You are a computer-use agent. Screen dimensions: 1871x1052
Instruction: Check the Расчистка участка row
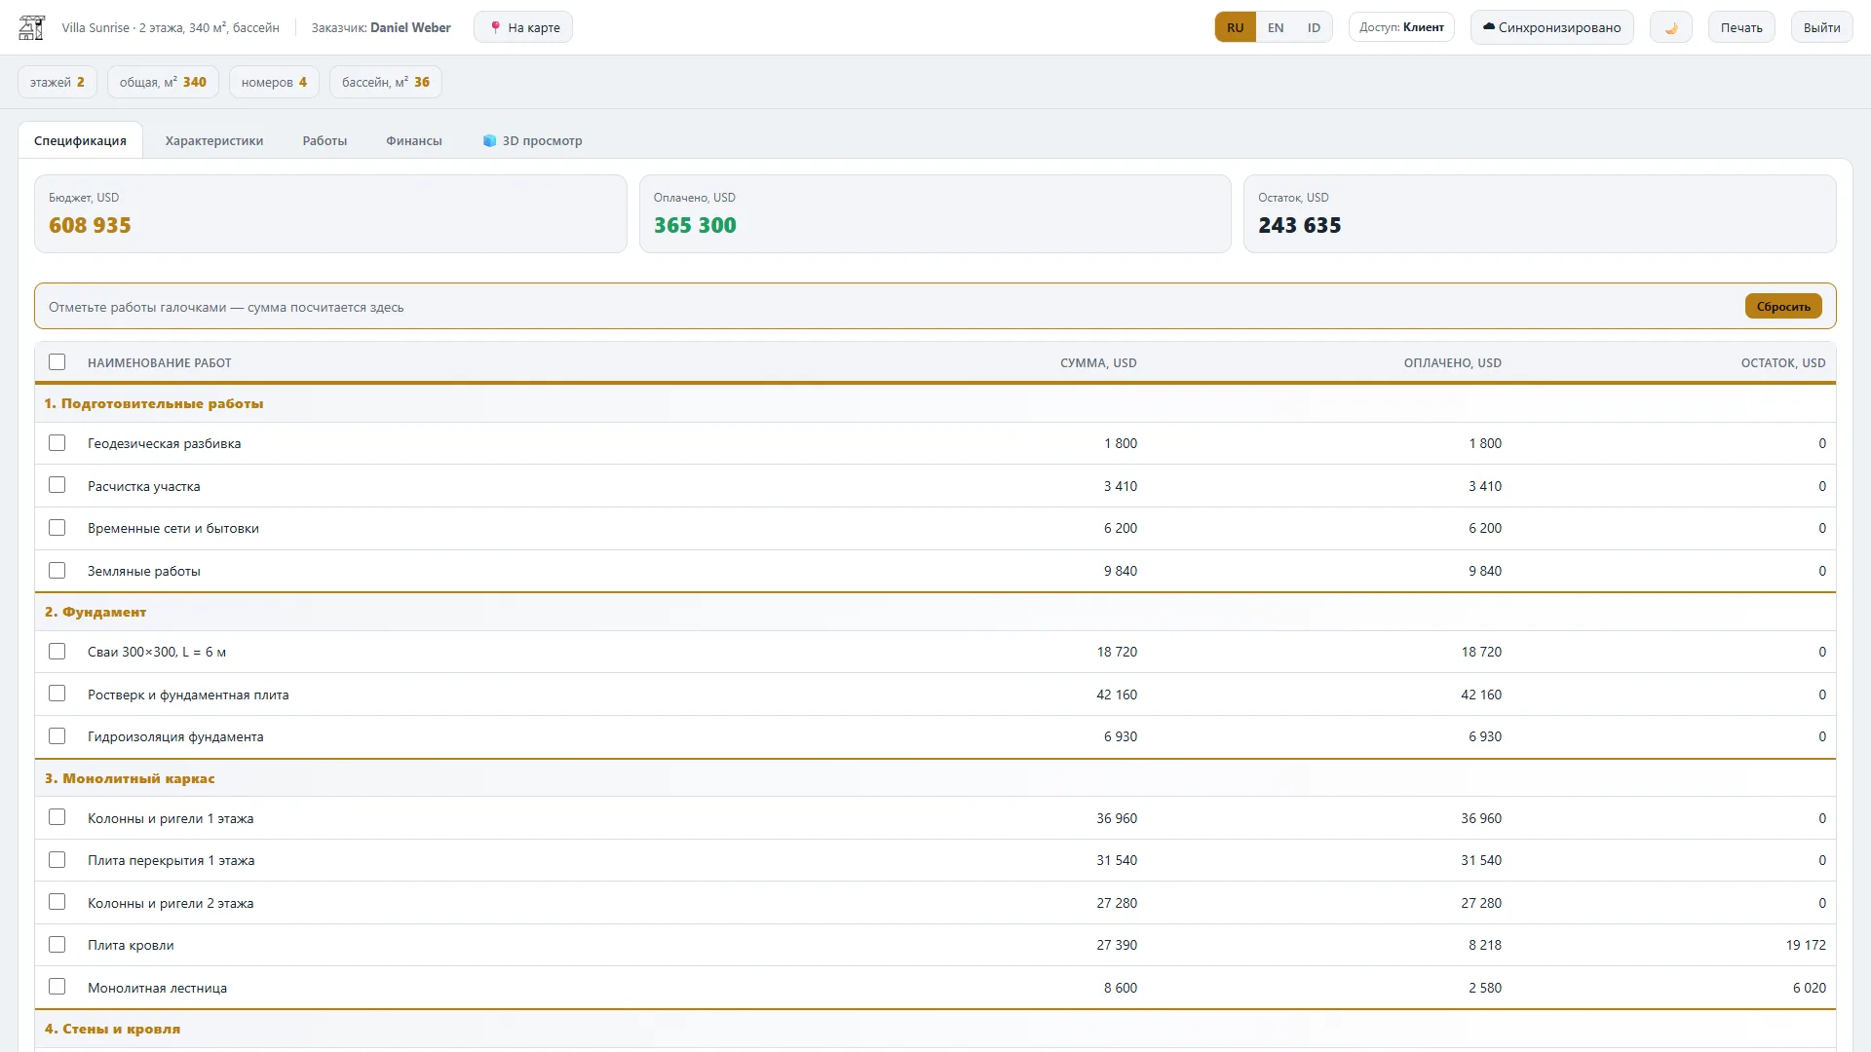[57, 485]
